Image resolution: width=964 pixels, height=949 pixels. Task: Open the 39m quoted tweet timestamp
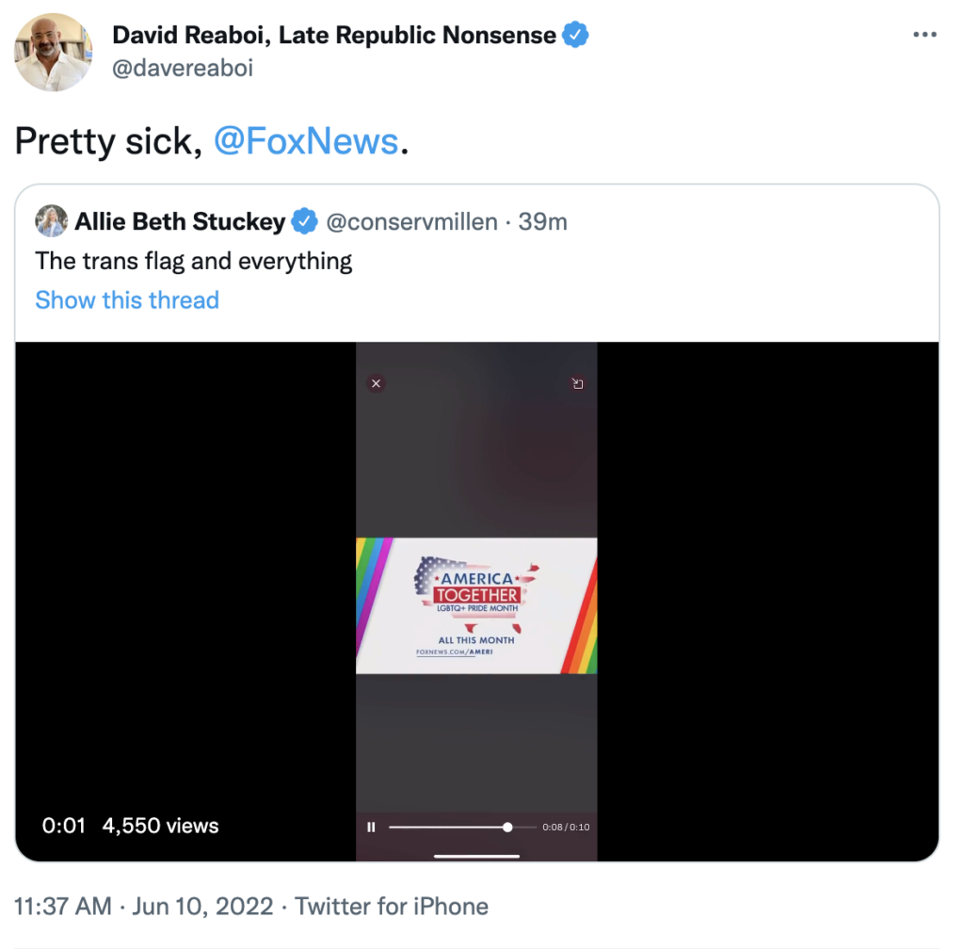543,222
